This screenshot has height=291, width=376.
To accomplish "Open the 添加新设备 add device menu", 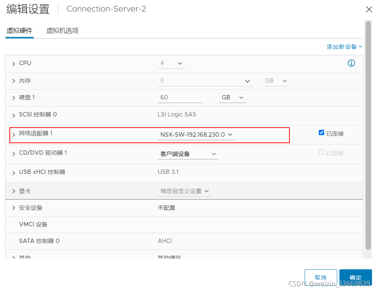I will pos(344,47).
